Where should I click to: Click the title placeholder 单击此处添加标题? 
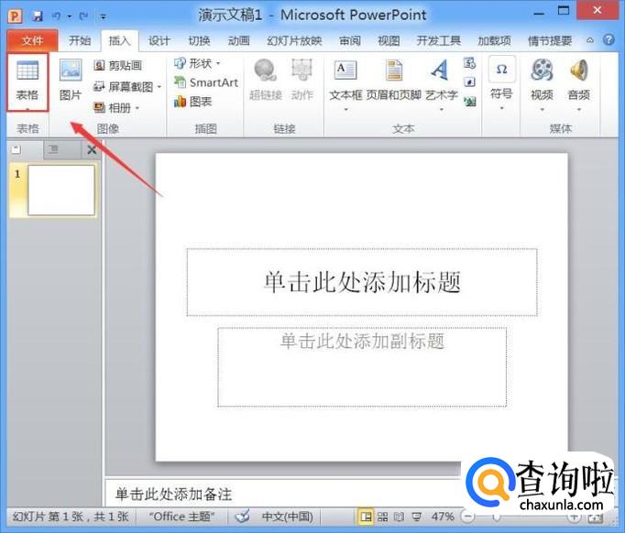(x=361, y=282)
